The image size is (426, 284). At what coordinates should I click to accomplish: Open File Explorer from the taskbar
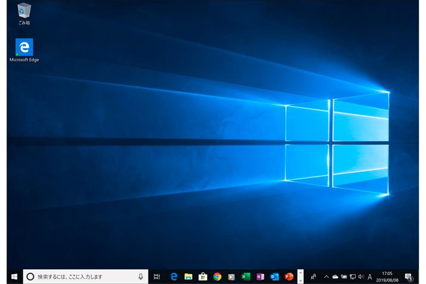pyautogui.click(x=188, y=276)
